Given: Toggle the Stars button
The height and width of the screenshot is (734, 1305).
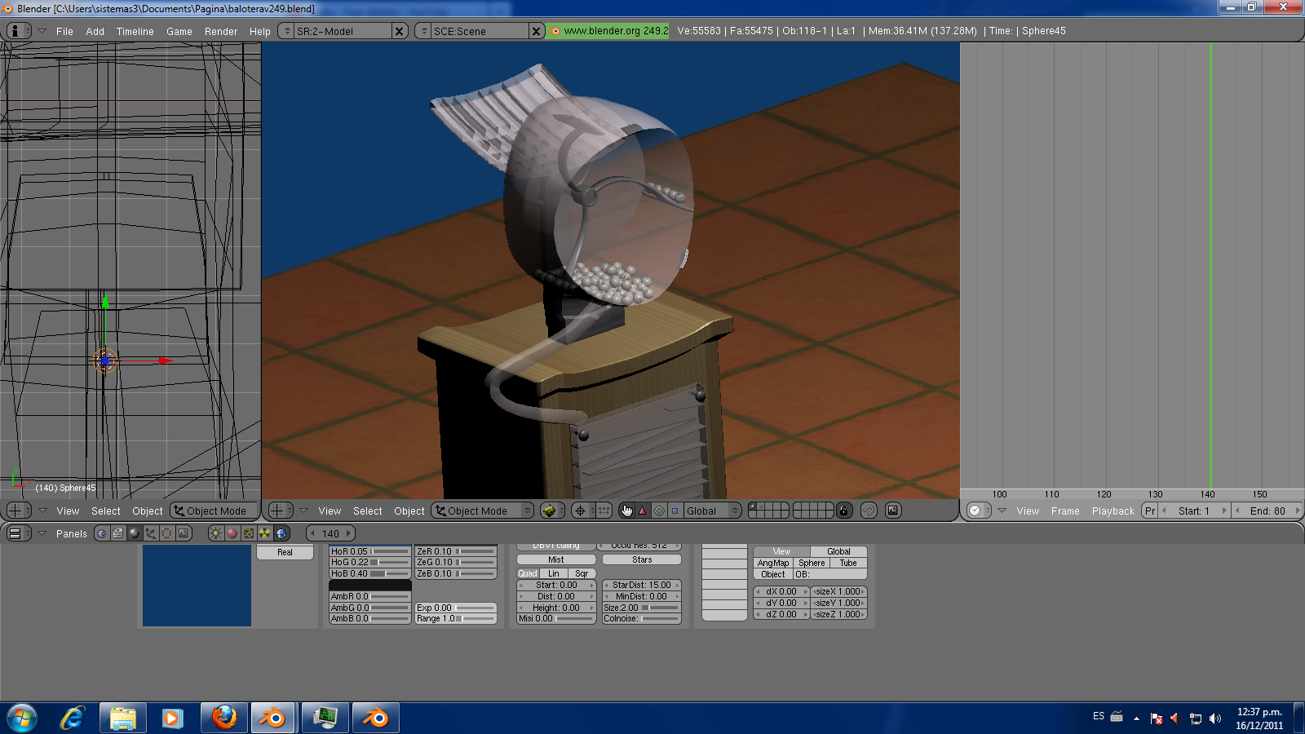Looking at the screenshot, I should click(x=642, y=559).
